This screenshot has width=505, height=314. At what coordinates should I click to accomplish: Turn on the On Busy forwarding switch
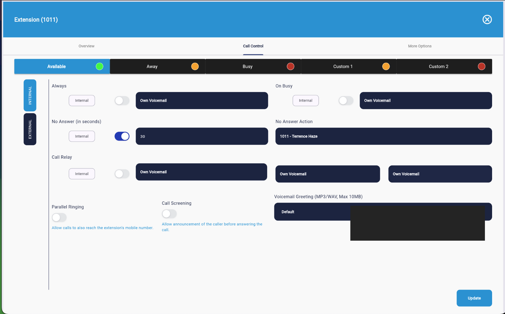tap(346, 101)
